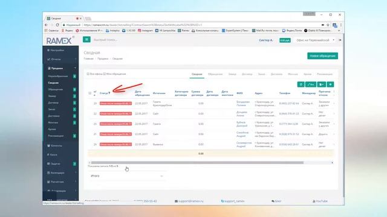Click the browser back button
387x217 pixels.
46,25
